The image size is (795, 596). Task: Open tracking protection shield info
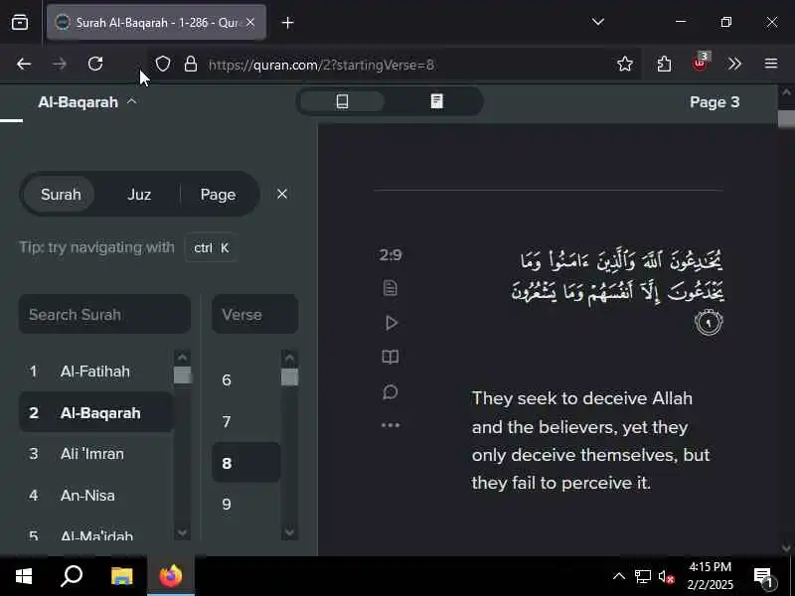163,65
